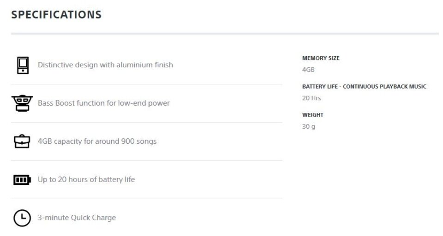Click 'Up to 20 hours of battery life'

click(86, 180)
